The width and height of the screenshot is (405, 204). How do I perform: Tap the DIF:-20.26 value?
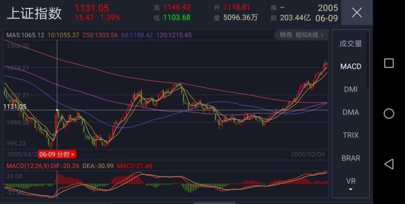[65, 166]
